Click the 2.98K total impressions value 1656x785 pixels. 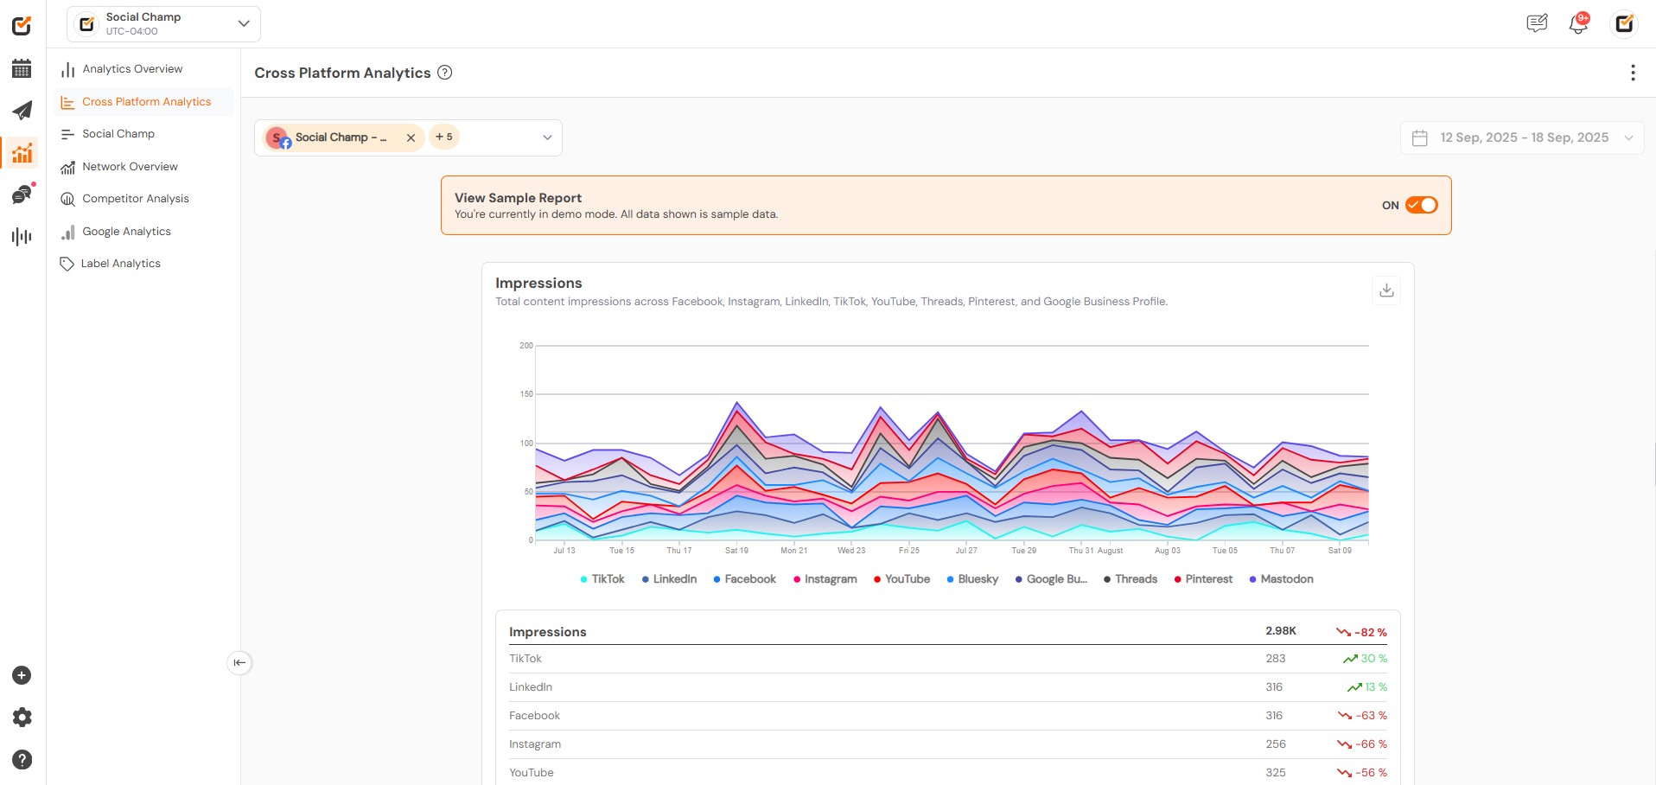coord(1281,631)
